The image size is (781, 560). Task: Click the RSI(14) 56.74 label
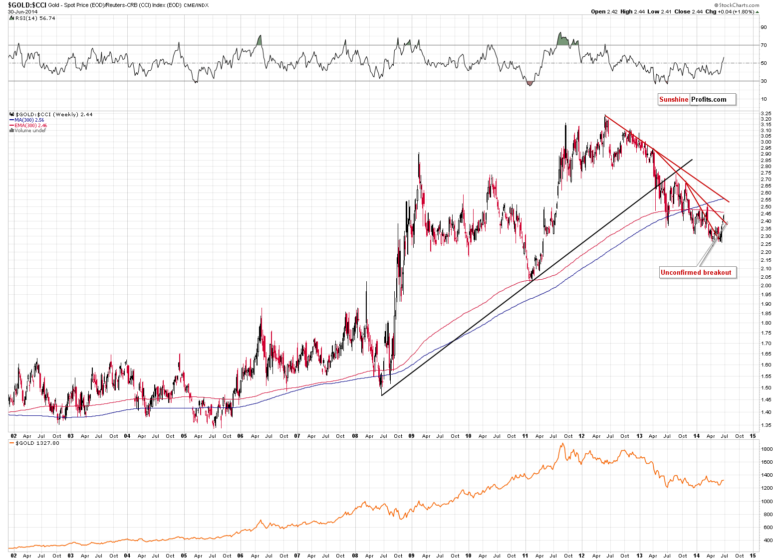pyautogui.click(x=35, y=18)
